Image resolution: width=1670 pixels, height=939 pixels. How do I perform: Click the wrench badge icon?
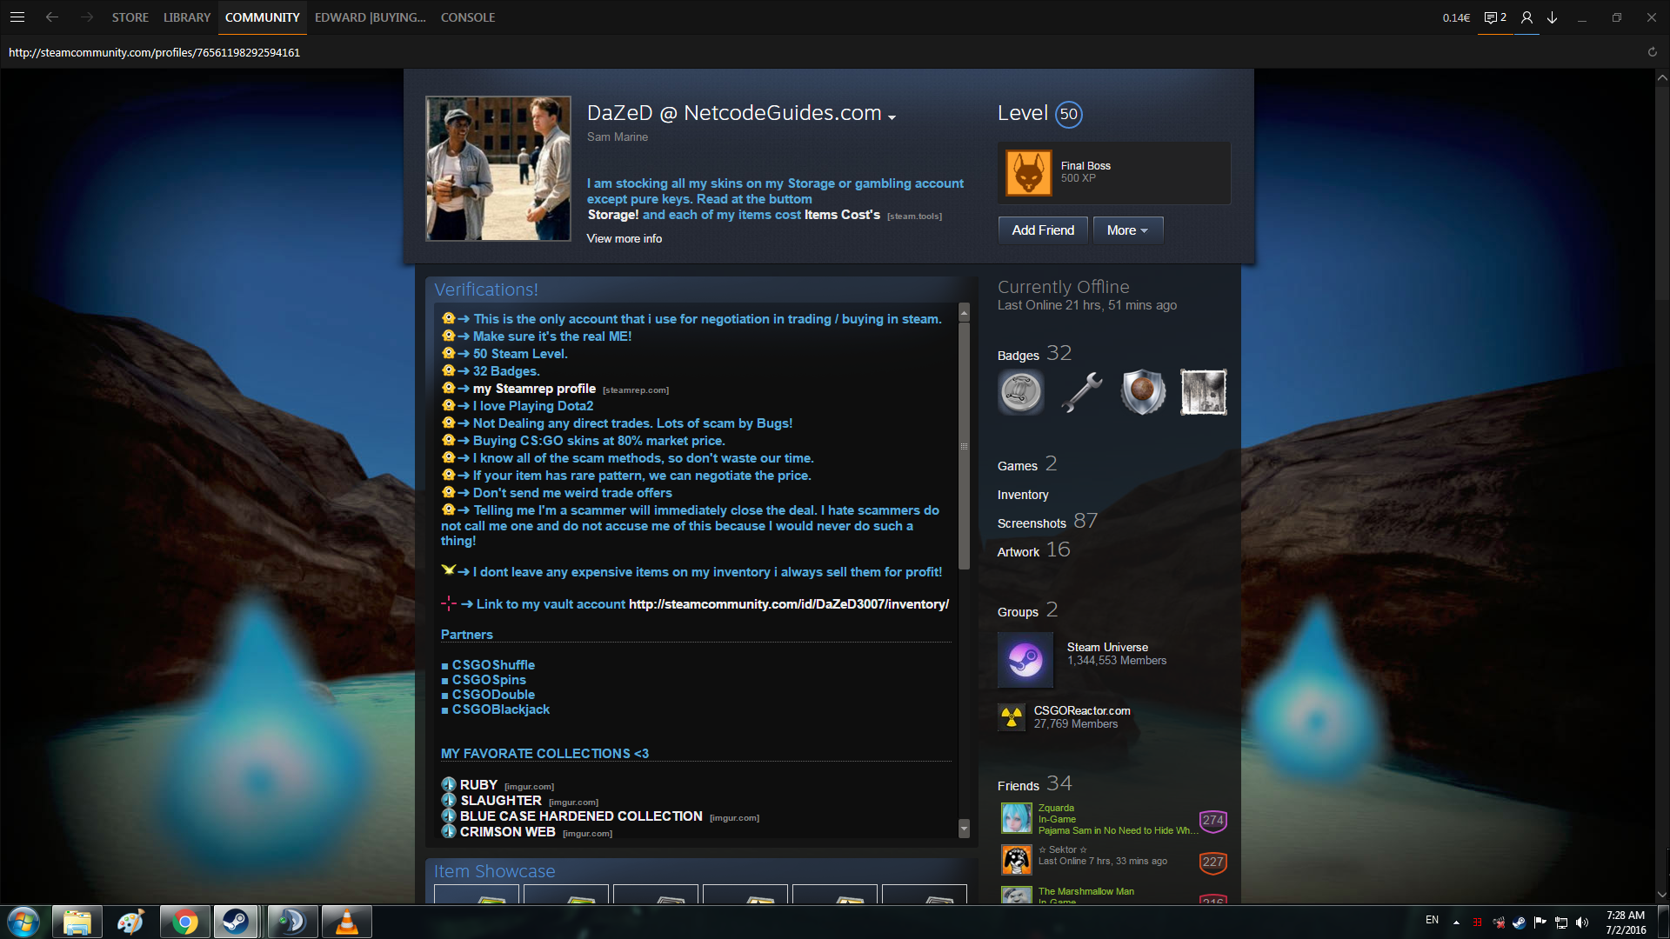(1081, 392)
